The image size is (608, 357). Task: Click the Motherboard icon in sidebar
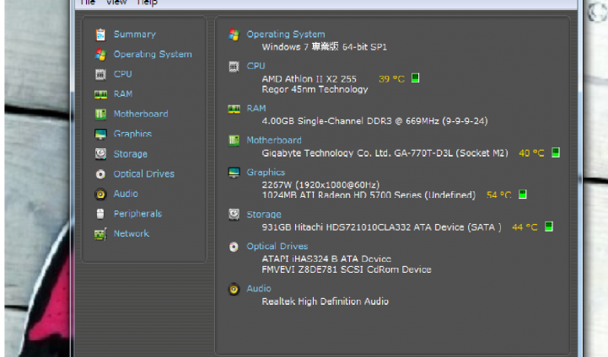pos(100,115)
